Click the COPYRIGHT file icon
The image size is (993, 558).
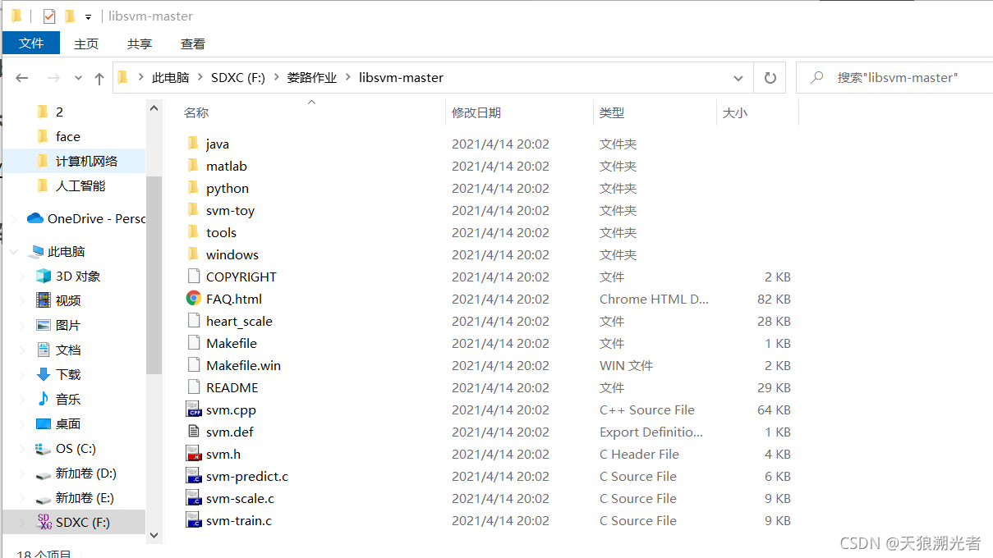coord(194,277)
